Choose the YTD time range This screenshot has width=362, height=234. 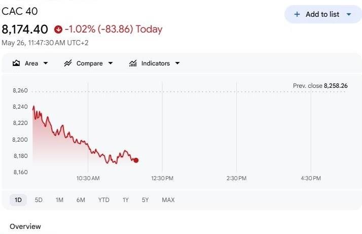(103, 200)
